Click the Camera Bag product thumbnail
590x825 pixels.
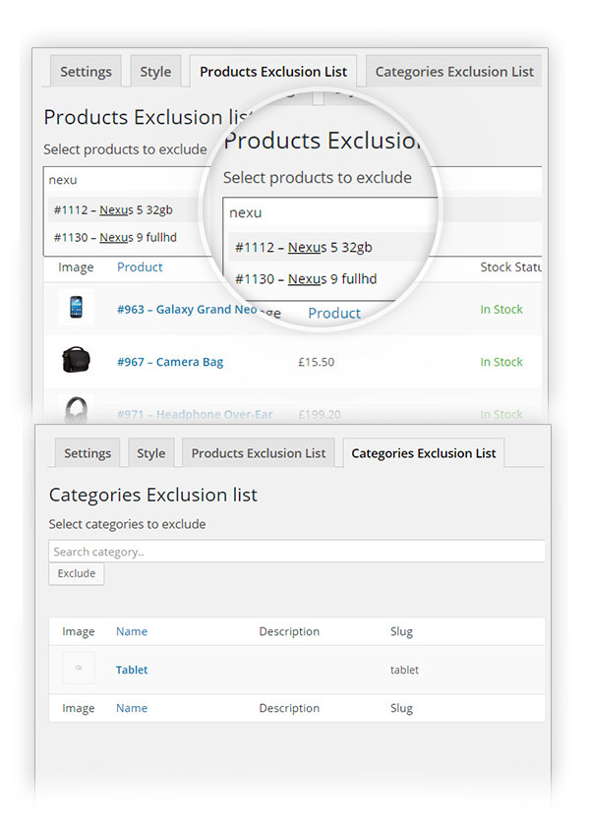[x=77, y=360]
